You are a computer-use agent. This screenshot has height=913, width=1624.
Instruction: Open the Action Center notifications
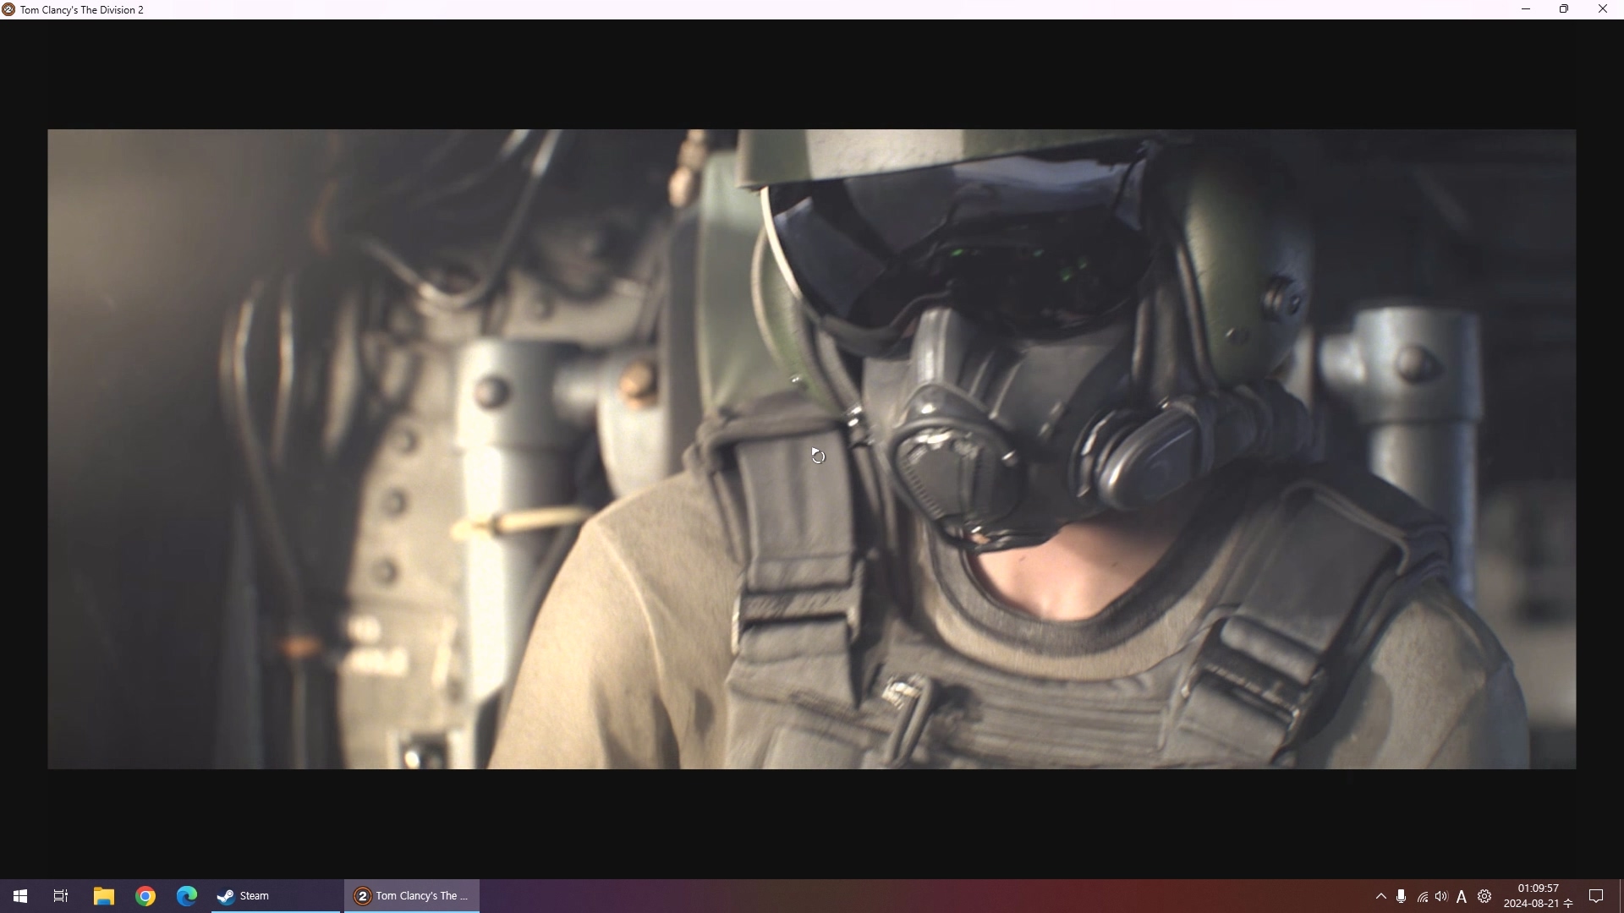click(1596, 896)
